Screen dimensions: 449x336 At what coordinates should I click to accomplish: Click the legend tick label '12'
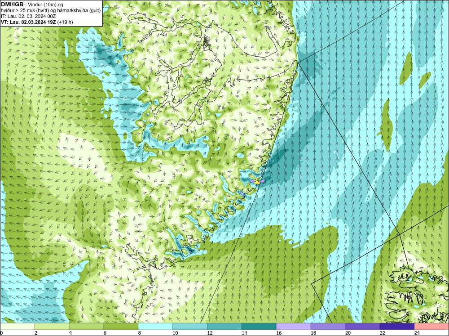(x=210, y=333)
